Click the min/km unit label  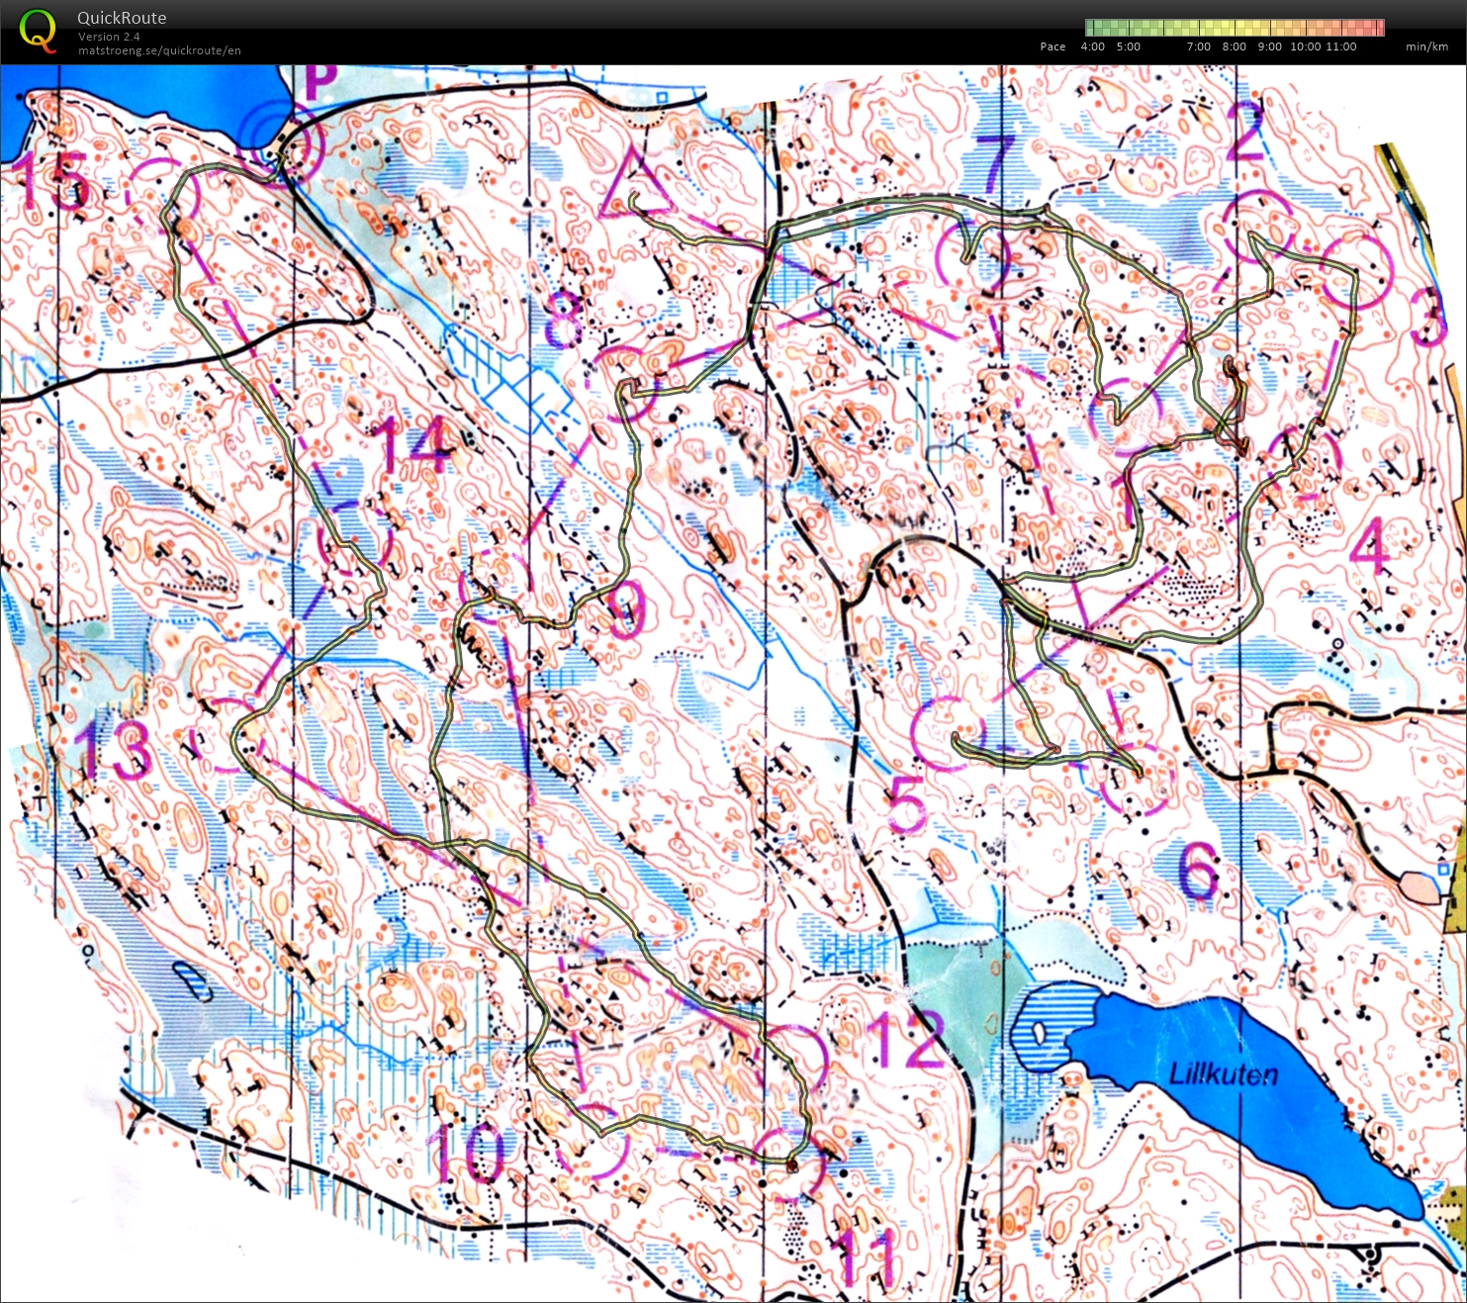1426,47
